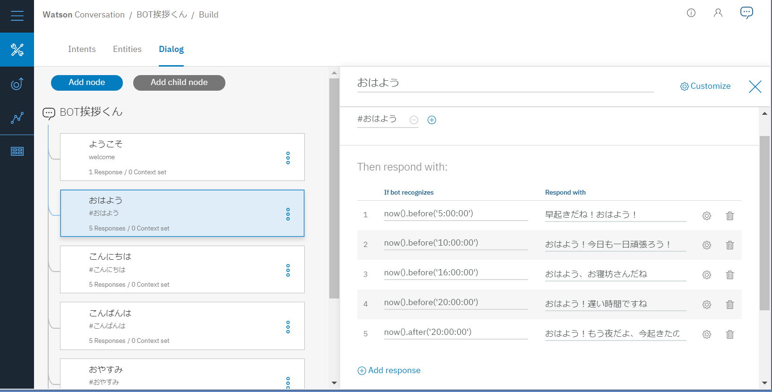Select the こんにちは dialog node
The image size is (772, 392).
point(182,270)
